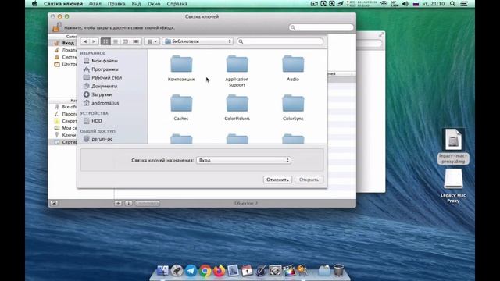Click the add plus button at bottom

coord(118,203)
